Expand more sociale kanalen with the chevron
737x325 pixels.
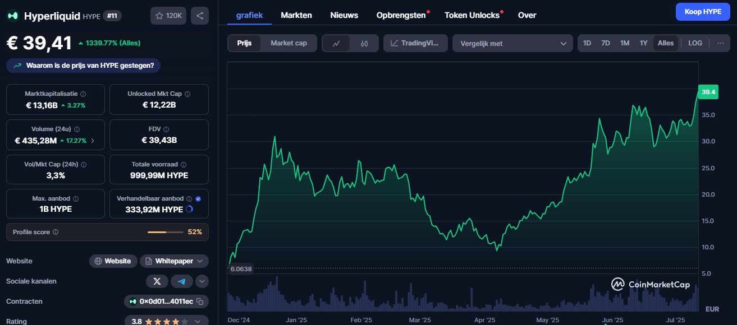pyautogui.click(x=202, y=281)
